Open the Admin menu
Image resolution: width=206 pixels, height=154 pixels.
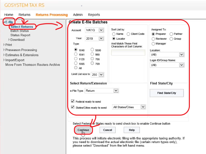tap(78, 15)
